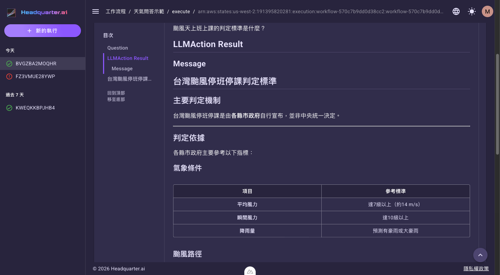Screen dimensions: 500x275
Task: Click the execute breadcrumb
Action: pyautogui.click(x=181, y=11)
